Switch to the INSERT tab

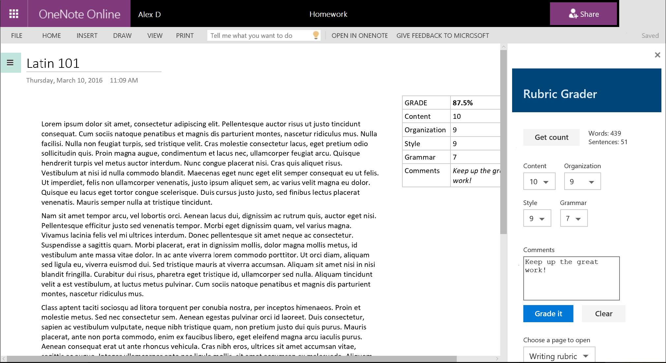pos(87,36)
